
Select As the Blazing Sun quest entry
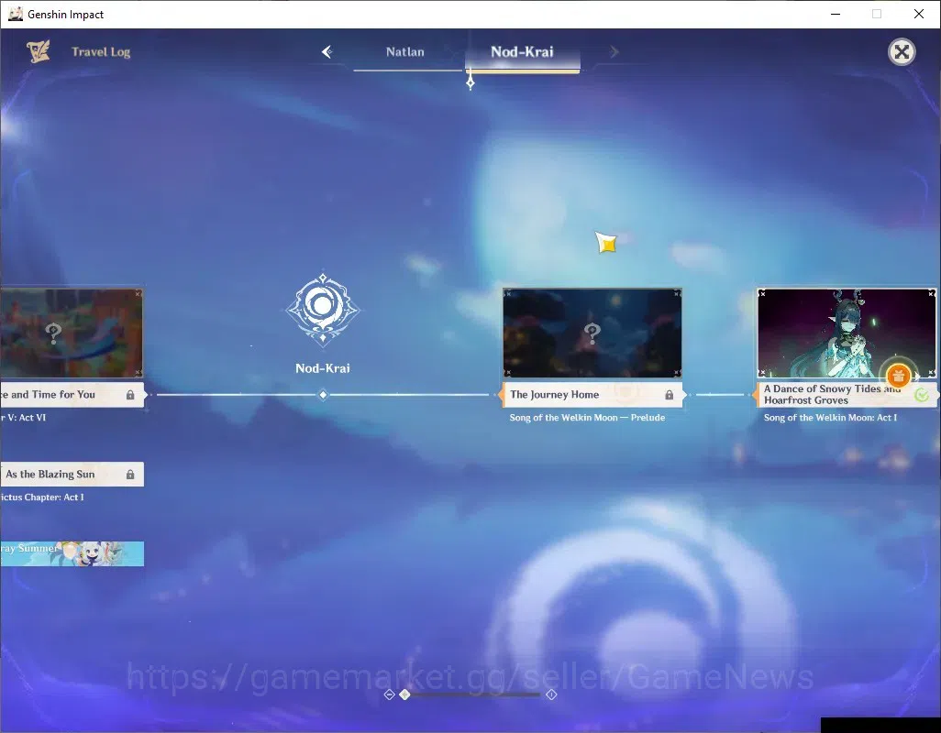(72, 474)
